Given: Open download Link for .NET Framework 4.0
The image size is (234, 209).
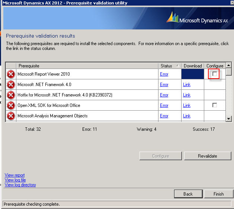Looking at the screenshot, I should tap(187, 85).
